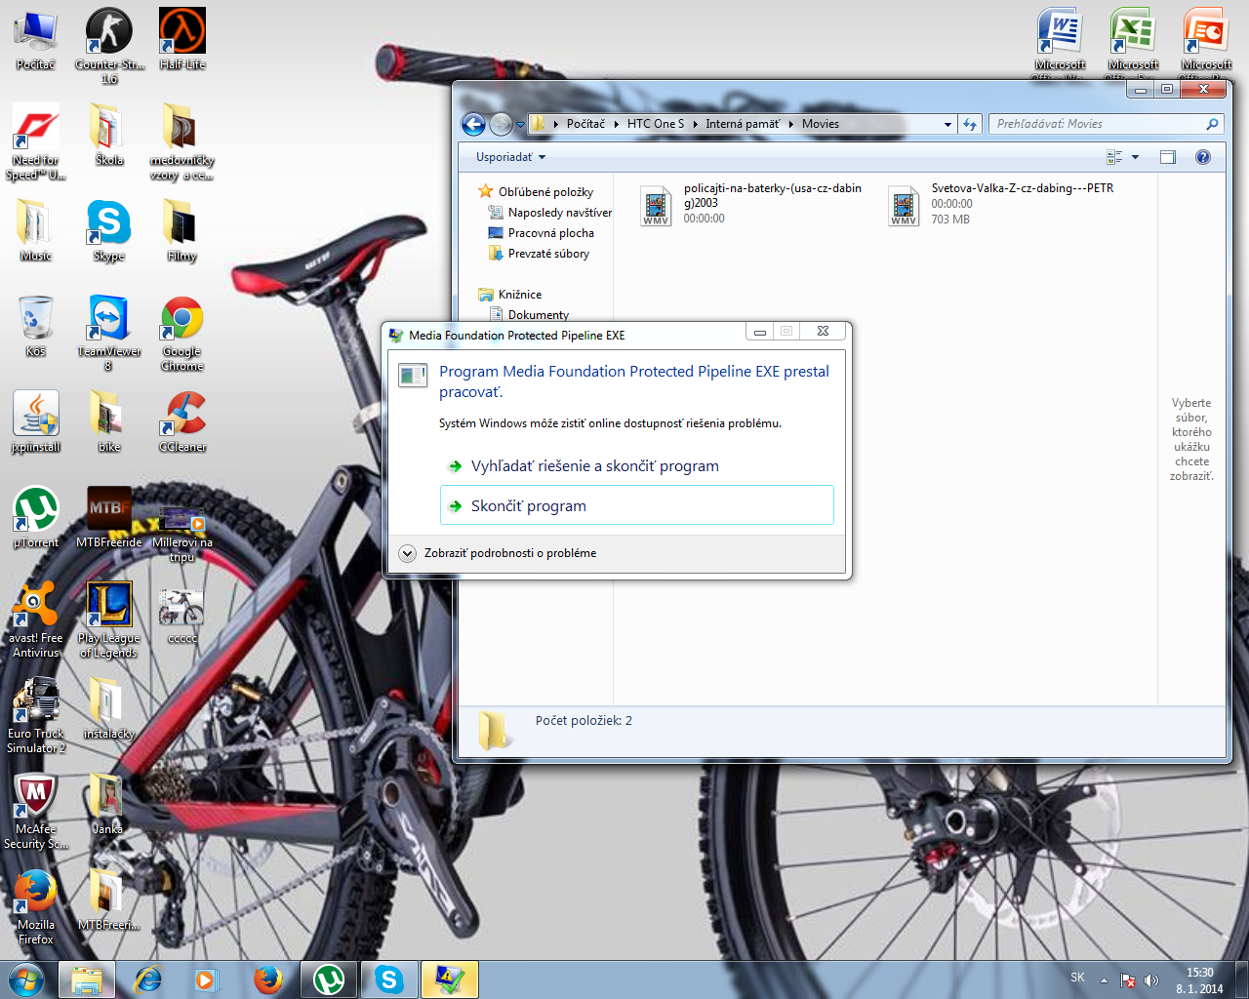Open the Počítač desktop icon
Viewport: 1249px width, 999px height.
click(35, 41)
